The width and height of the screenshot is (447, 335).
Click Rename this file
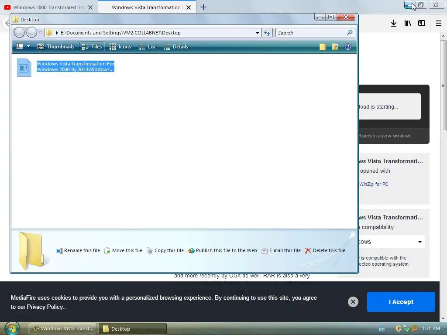[x=78, y=250]
